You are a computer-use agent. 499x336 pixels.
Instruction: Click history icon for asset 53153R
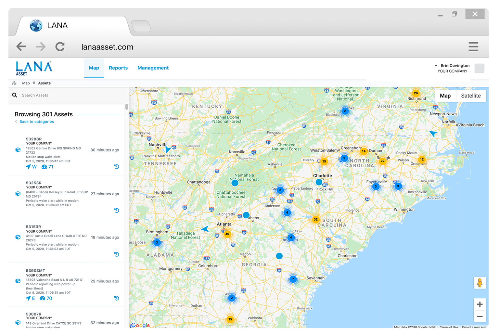pos(117,254)
